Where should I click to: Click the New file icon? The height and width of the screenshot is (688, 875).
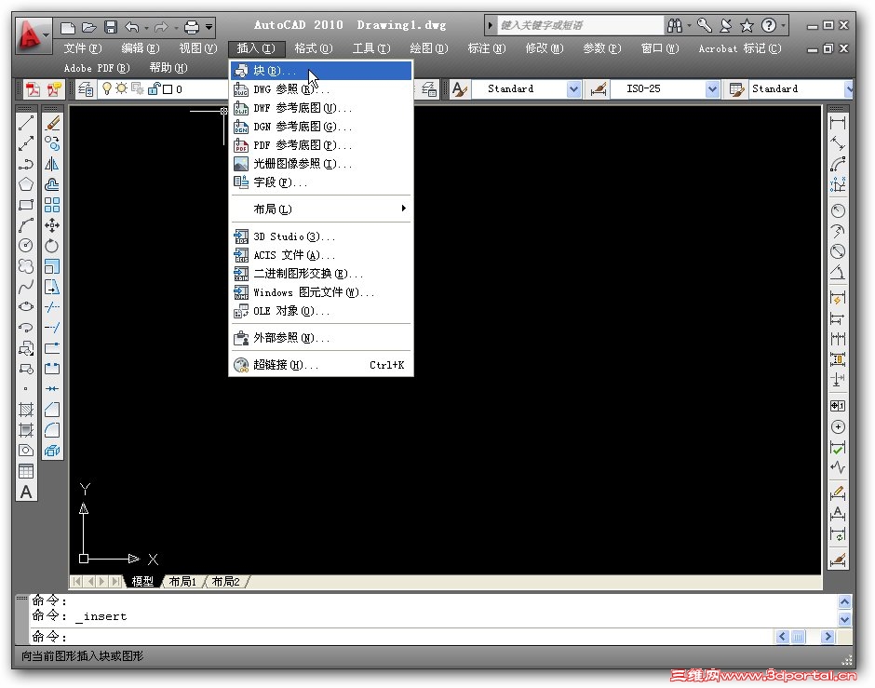pos(68,27)
